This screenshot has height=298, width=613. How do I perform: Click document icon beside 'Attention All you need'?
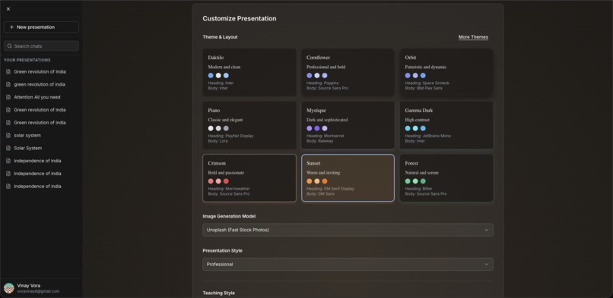tap(8, 97)
